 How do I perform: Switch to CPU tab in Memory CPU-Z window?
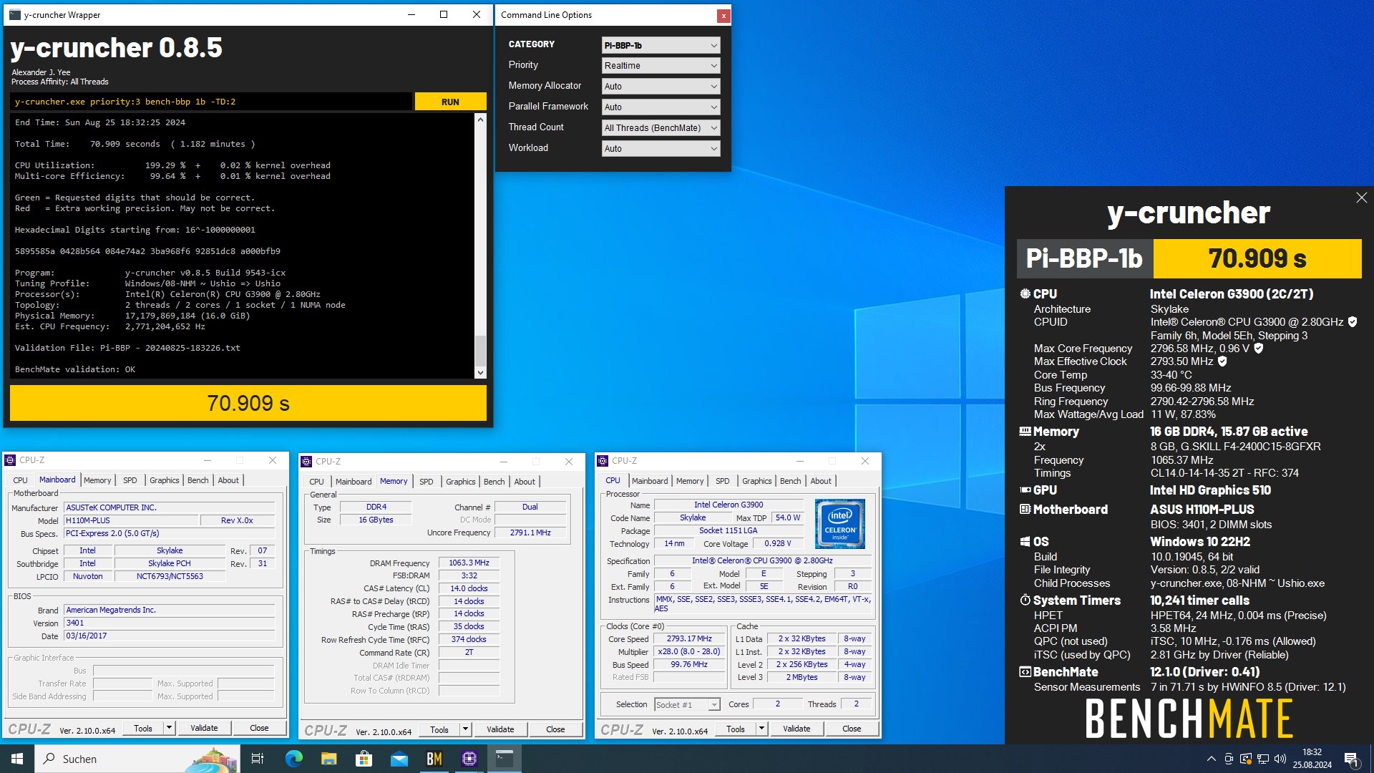tap(316, 482)
